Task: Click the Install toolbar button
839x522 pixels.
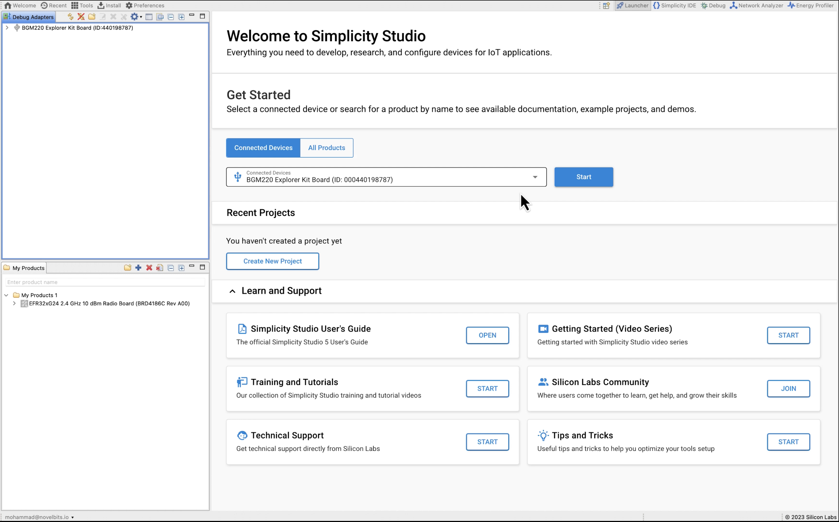Action: pyautogui.click(x=109, y=6)
